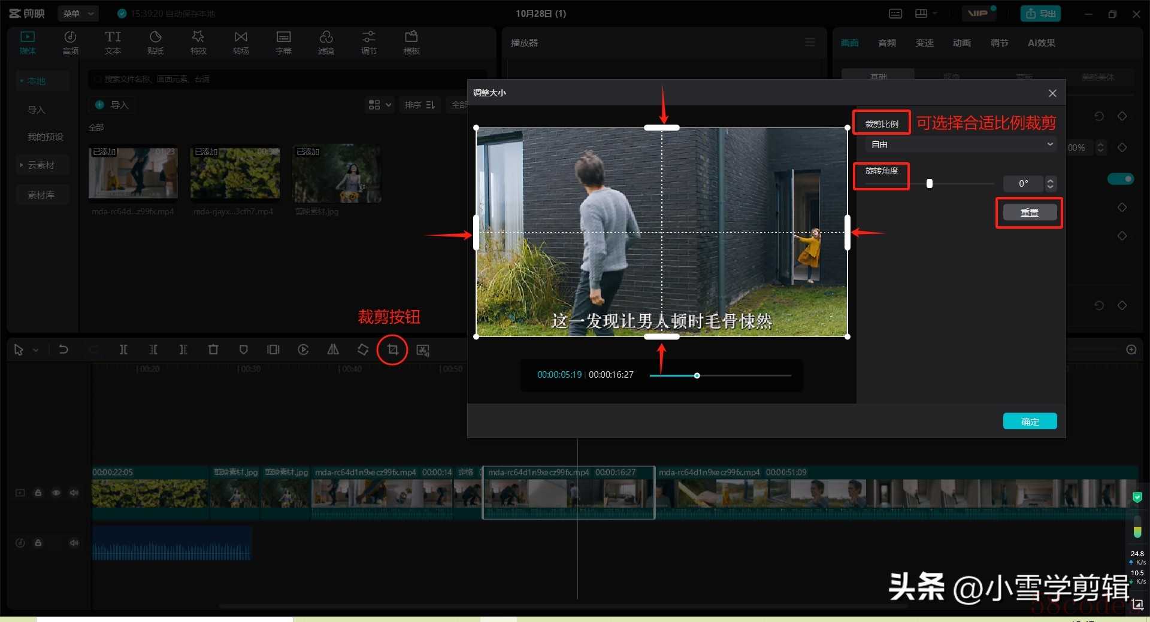This screenshot has width=1150, height=622.
Task: Open the 排序 sort dropdown
Action: pos(419,105)
